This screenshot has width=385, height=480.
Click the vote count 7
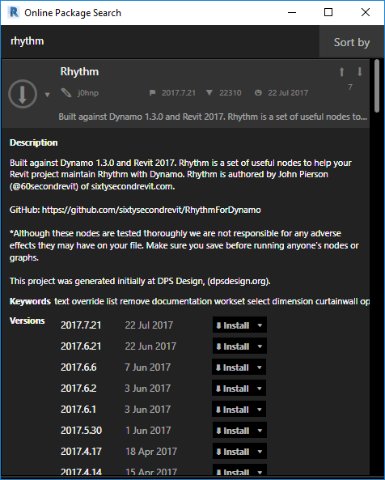point(350,87)
